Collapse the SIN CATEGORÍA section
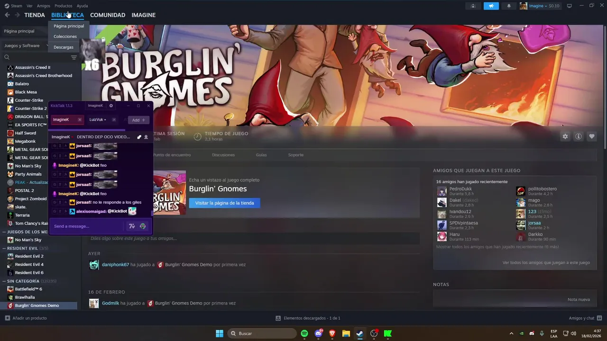The image size is (607, 341). click(x=4, y=281)
